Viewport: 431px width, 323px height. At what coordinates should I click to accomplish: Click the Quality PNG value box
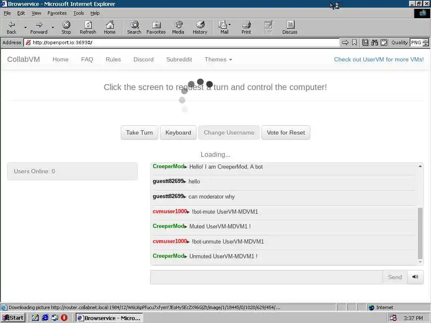416,42
